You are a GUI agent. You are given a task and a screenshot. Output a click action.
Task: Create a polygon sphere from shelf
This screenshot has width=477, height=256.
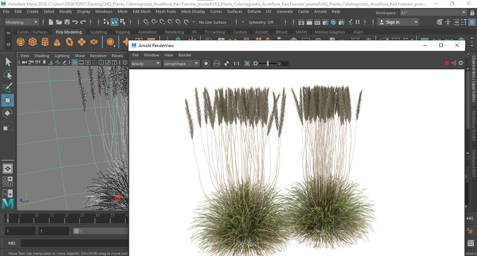(21, 42)
